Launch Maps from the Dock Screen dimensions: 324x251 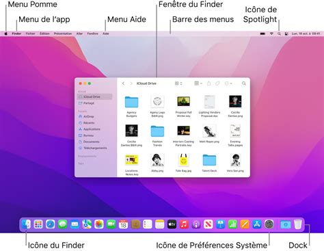(87, 224)
